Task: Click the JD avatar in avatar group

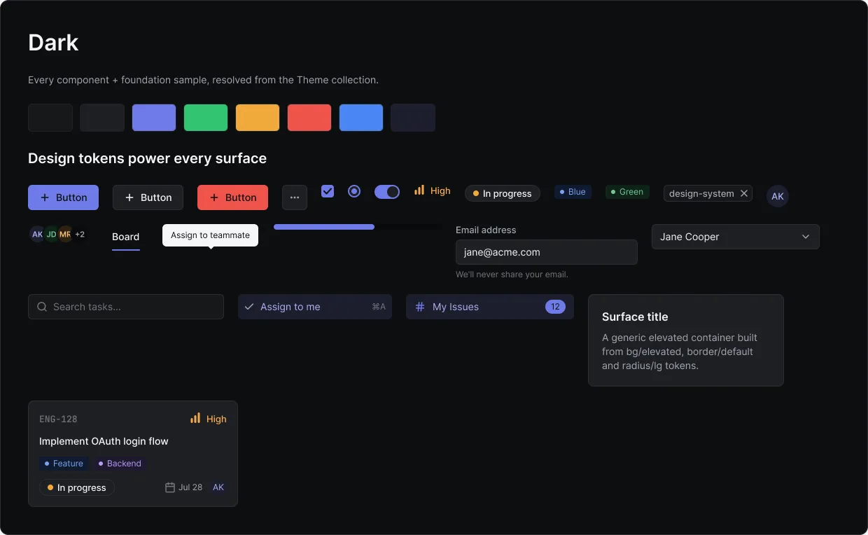Action: click(x=51, y=234)
